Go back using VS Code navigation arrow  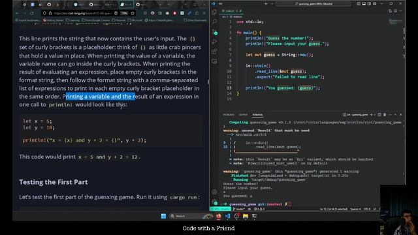[266, 4]
